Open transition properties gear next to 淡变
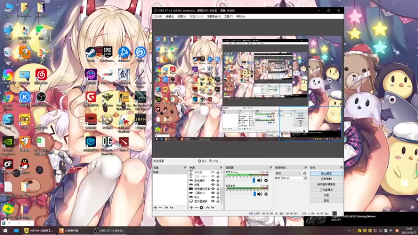The image size is (418, 235). click(305, 173)
